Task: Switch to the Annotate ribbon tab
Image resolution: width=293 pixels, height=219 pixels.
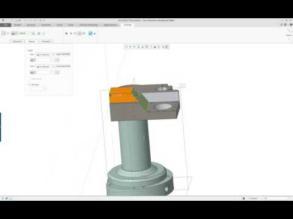Action: coord(46,25)
